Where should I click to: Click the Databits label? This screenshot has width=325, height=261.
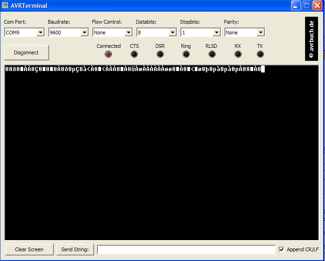tap(146, 22)
